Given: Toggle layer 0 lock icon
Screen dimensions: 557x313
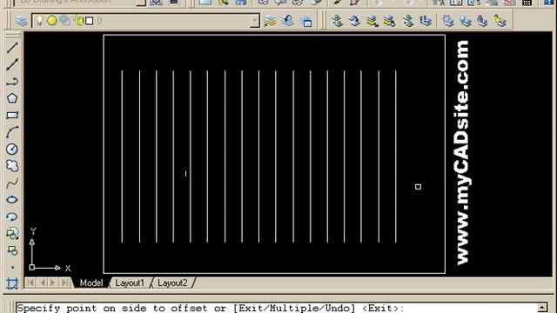Looking at the screenshot, I should tap(78, 21).
